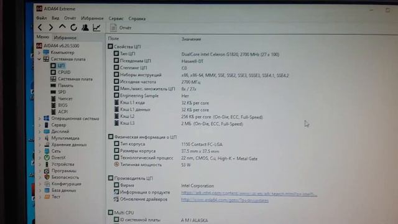This screenshot has width=398, height=224.
Task: Expand the Операционная система node
Action: (39, 119)
